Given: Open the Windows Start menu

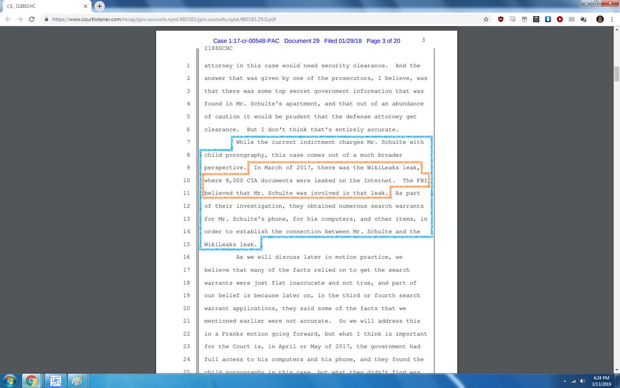Looking at the screenshot, I should point(10,381).
